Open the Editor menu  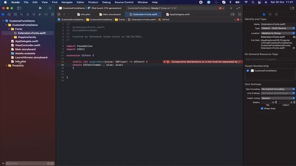(80, 2)
